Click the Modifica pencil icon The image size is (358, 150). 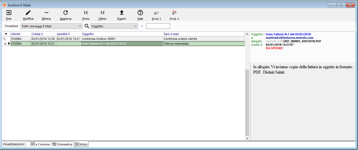pos(28,13)
